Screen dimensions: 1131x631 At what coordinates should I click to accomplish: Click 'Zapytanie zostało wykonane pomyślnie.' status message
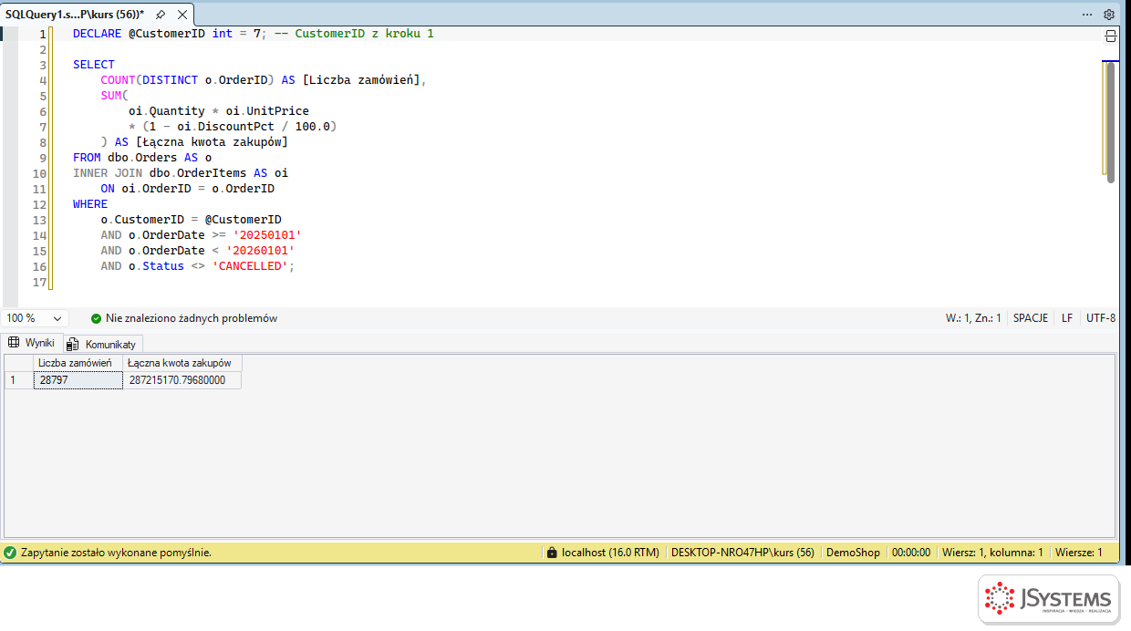click(x=116, y=553)
